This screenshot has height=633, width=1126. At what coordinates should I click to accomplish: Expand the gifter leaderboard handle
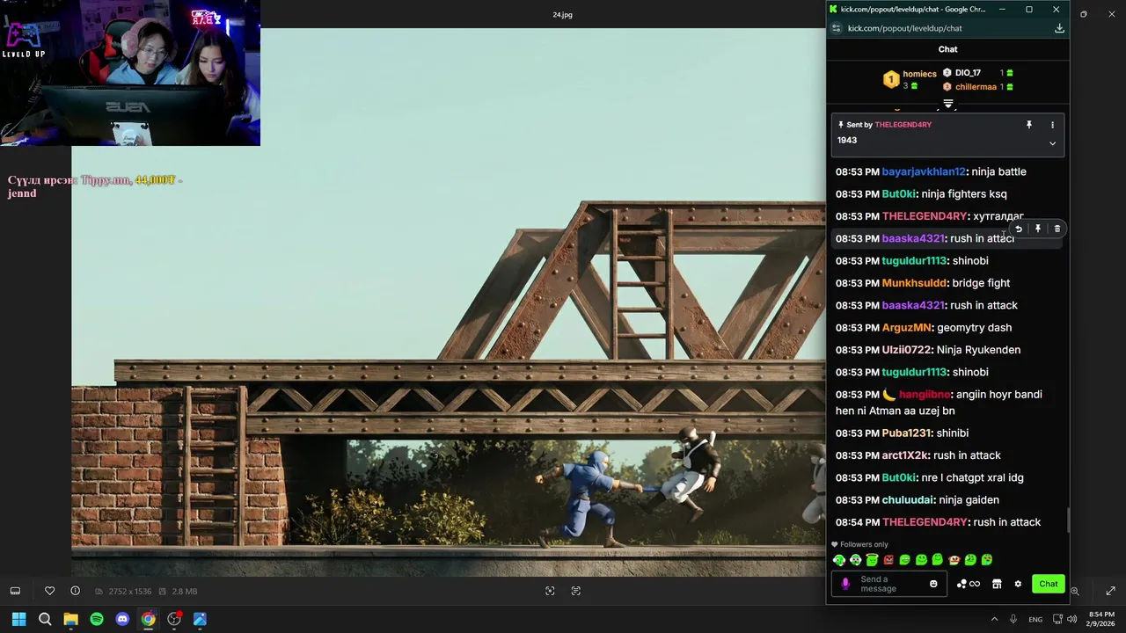(x=948, y=104)
